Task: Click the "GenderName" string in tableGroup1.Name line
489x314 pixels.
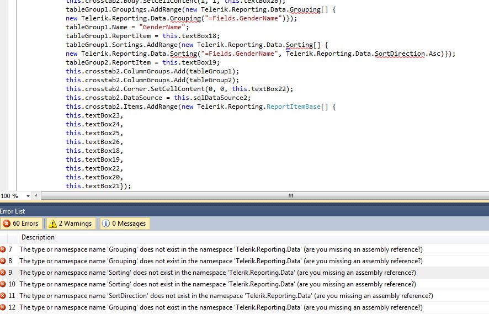Action: coord(162,27)
